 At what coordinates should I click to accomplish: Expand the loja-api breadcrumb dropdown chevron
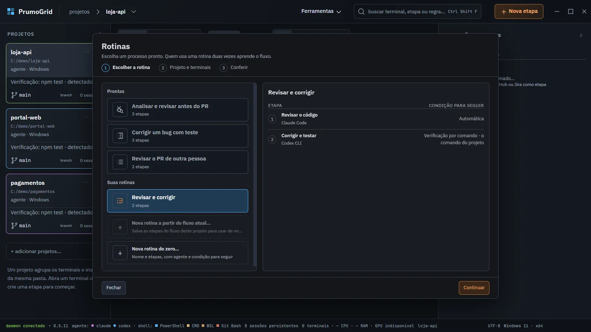(134, 11)
